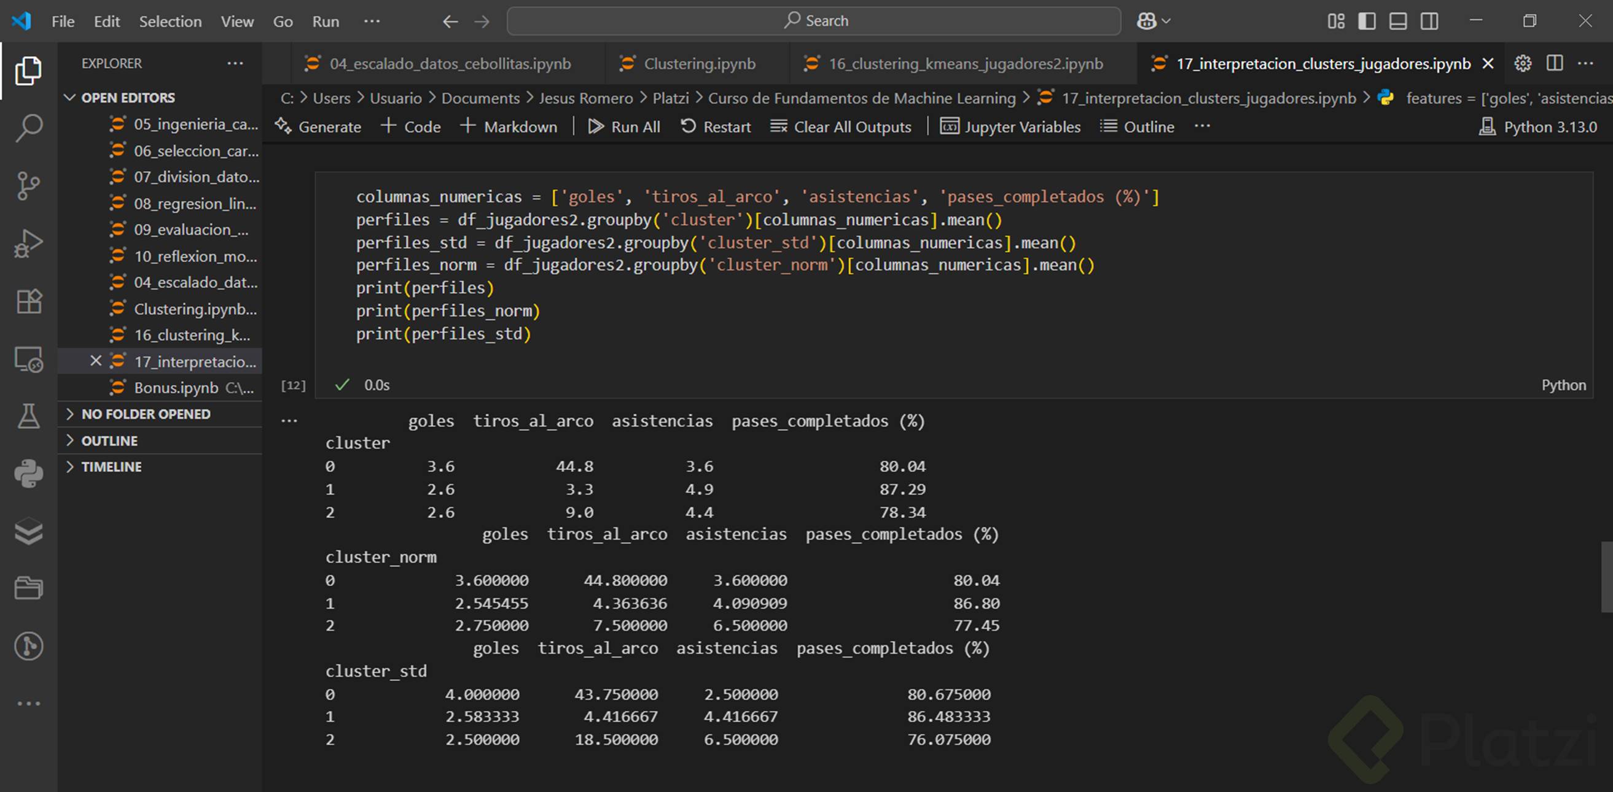Switch to the Clustering.ipynb tab

point(699,64)
